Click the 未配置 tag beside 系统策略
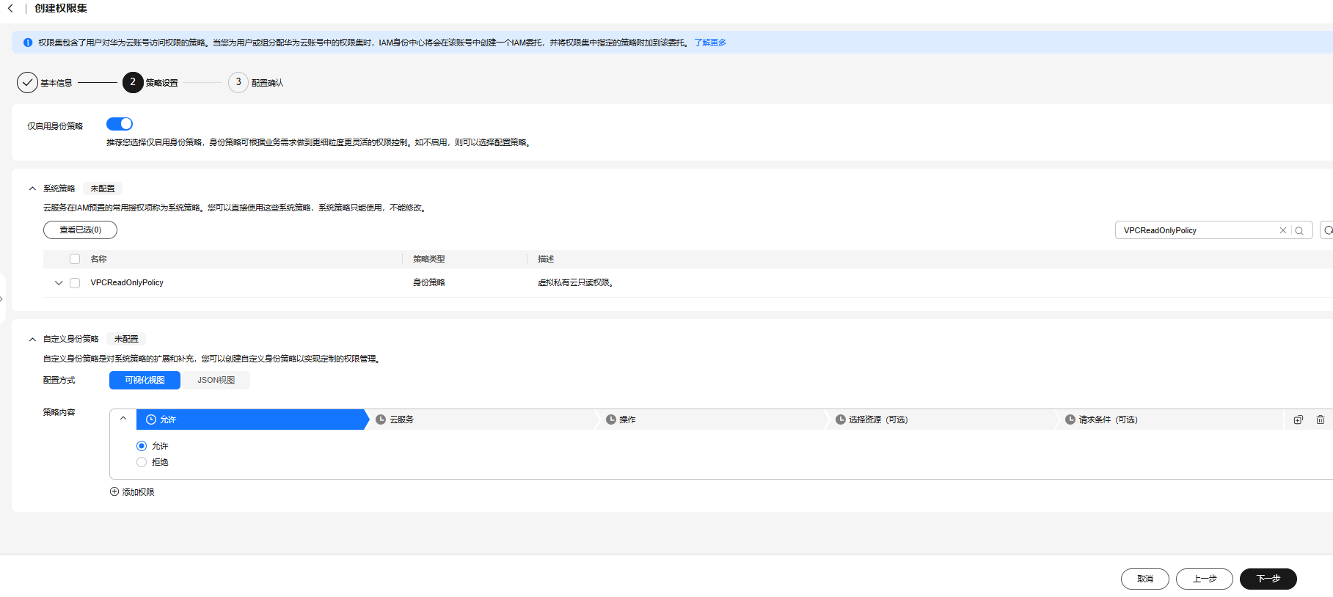1333x597 pixels. click(x=103, y=188)
